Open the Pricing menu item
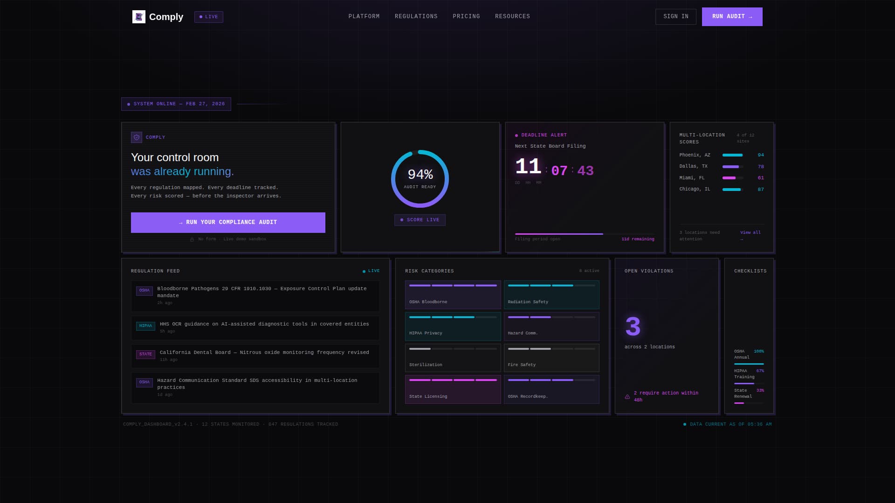Image resolution: width=895 pixels, height=503 pixels. pos(466,16)
